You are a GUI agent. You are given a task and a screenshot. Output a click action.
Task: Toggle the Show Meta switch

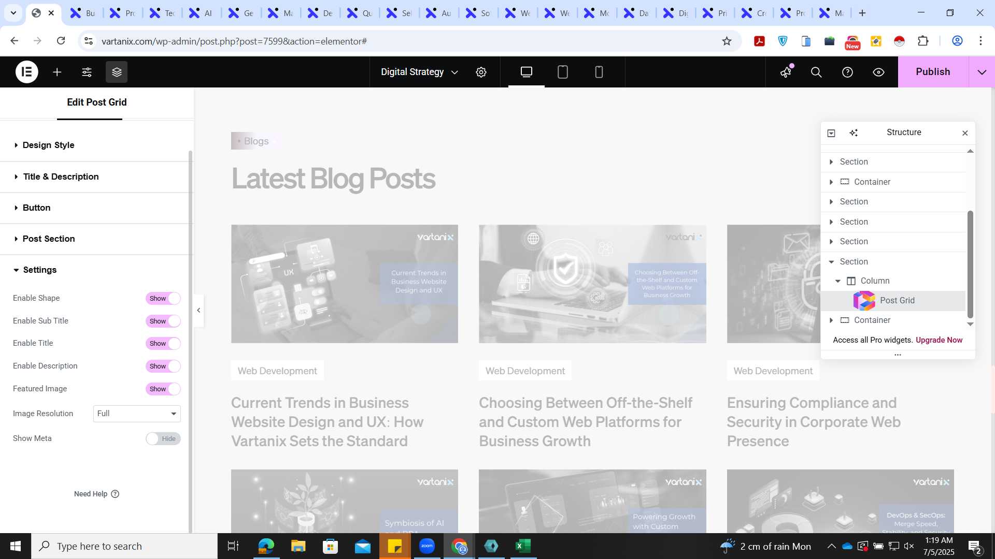(163, 439)
